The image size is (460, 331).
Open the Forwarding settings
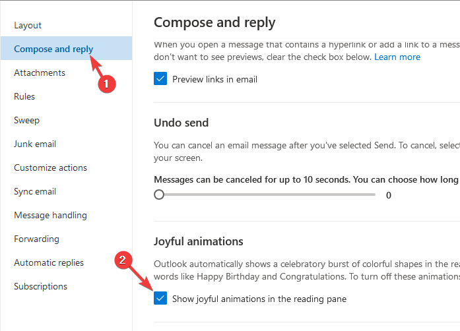37,239
